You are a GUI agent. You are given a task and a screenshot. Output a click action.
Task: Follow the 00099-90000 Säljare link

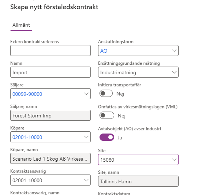point(27,94)
